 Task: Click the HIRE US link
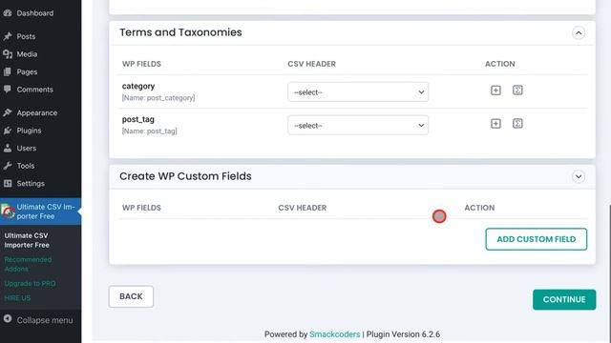(17, 298)
